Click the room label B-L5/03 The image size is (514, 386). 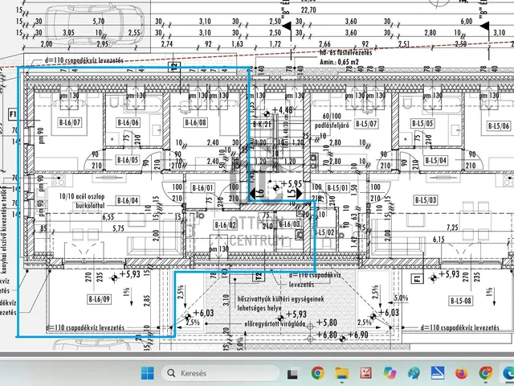pyautogui.click(x=426, y=200)
